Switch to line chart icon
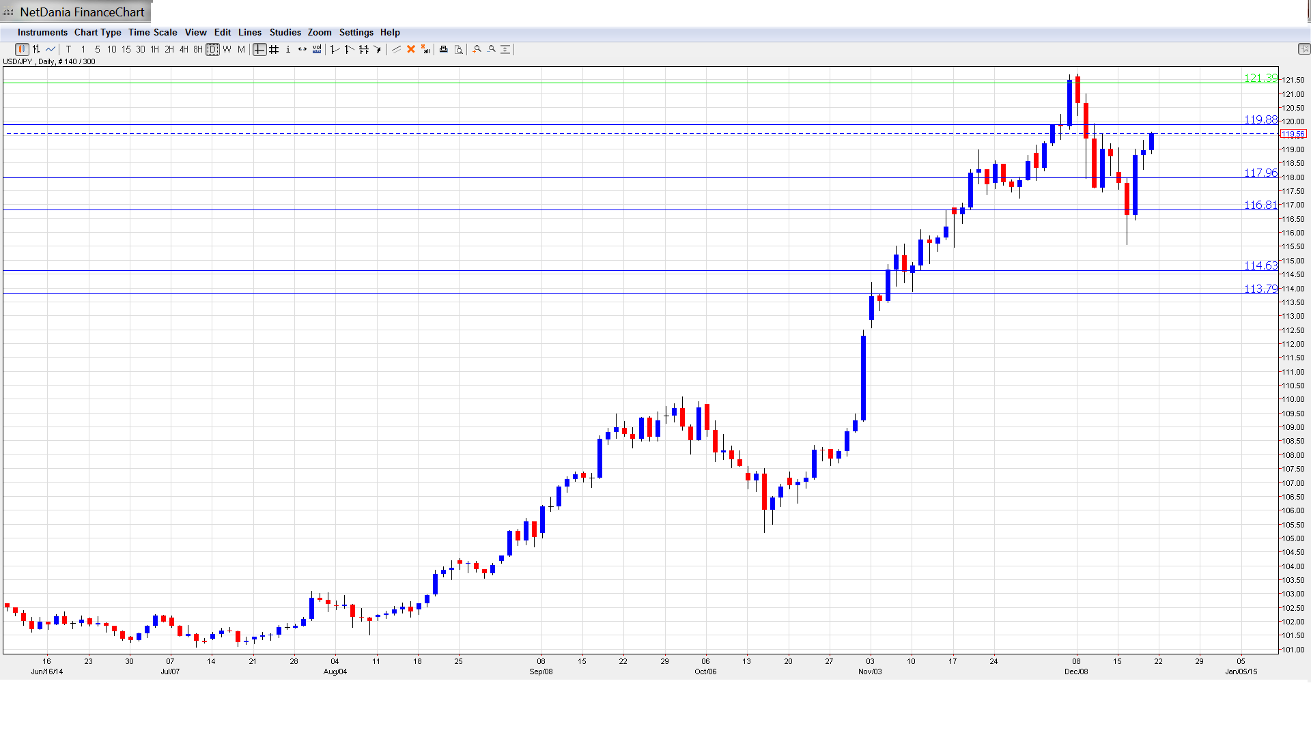The image size is (1311, 737). click(x=51, y=49)
